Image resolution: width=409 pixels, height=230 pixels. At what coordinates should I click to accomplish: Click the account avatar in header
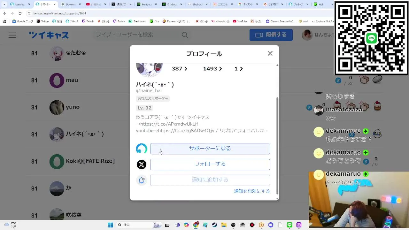coord(307,35)
